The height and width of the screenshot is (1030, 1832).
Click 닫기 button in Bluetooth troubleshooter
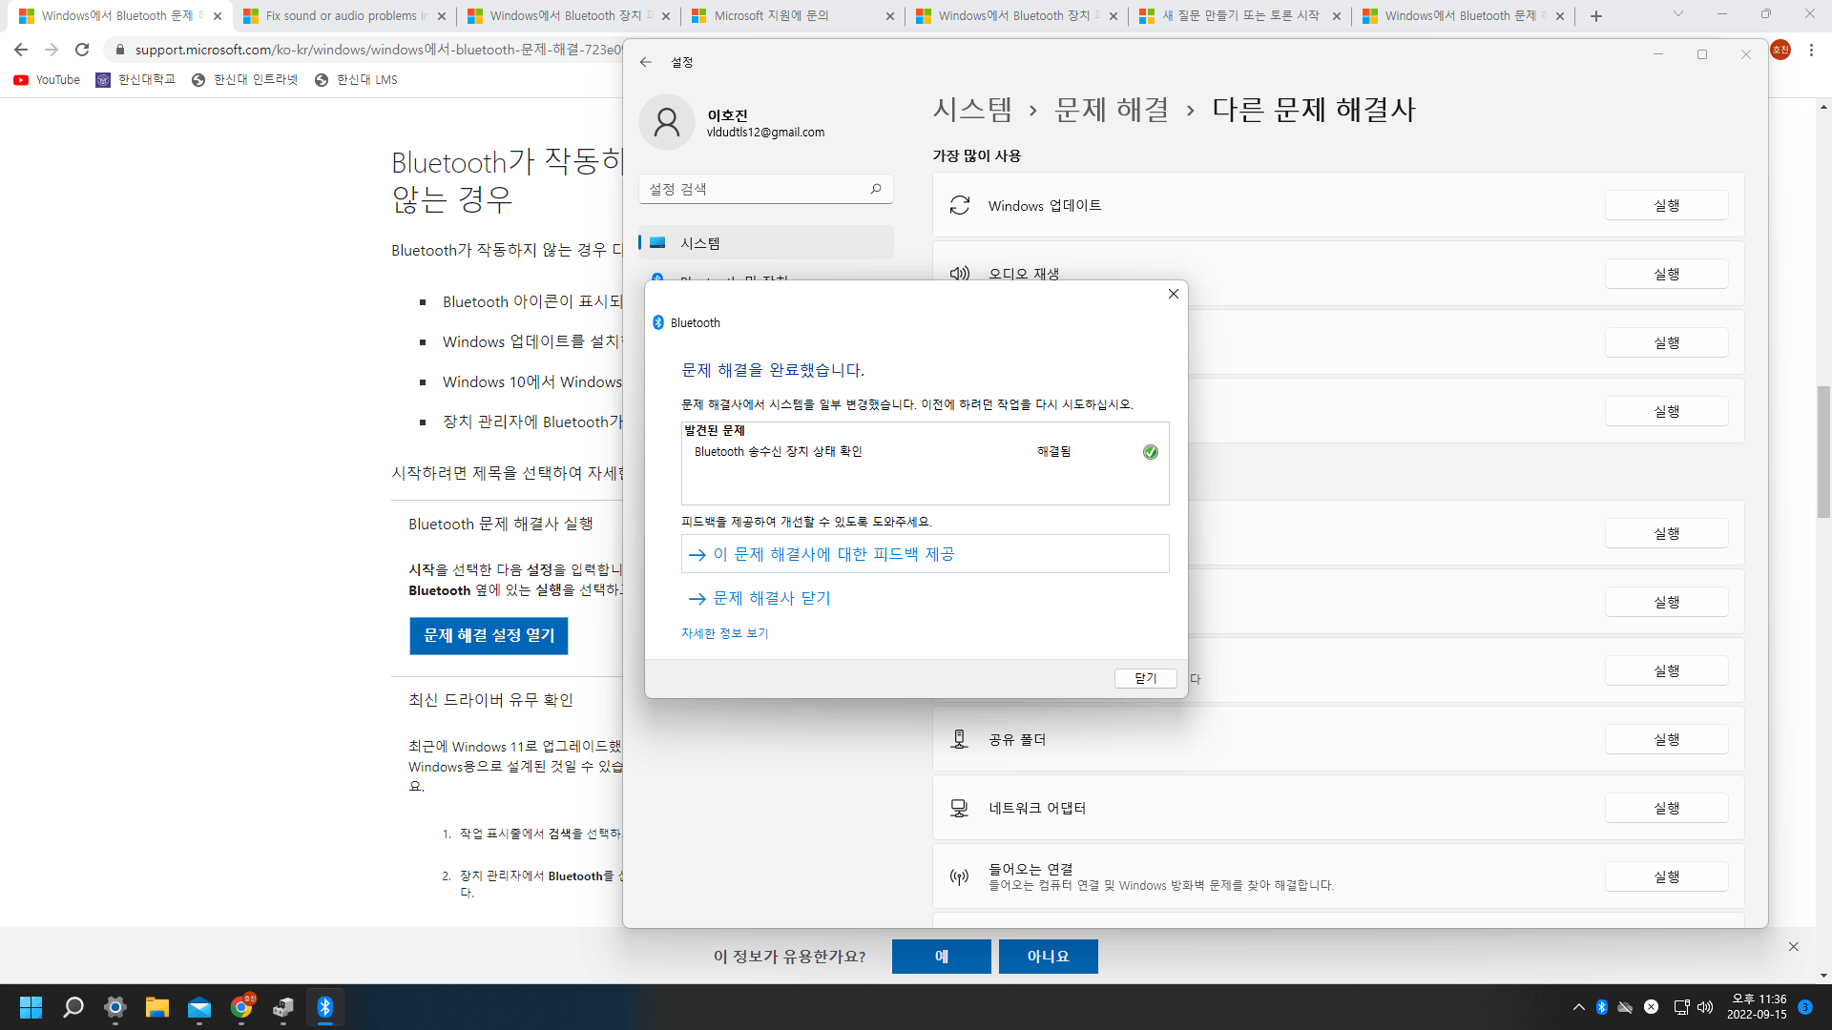click(1145, 678)
